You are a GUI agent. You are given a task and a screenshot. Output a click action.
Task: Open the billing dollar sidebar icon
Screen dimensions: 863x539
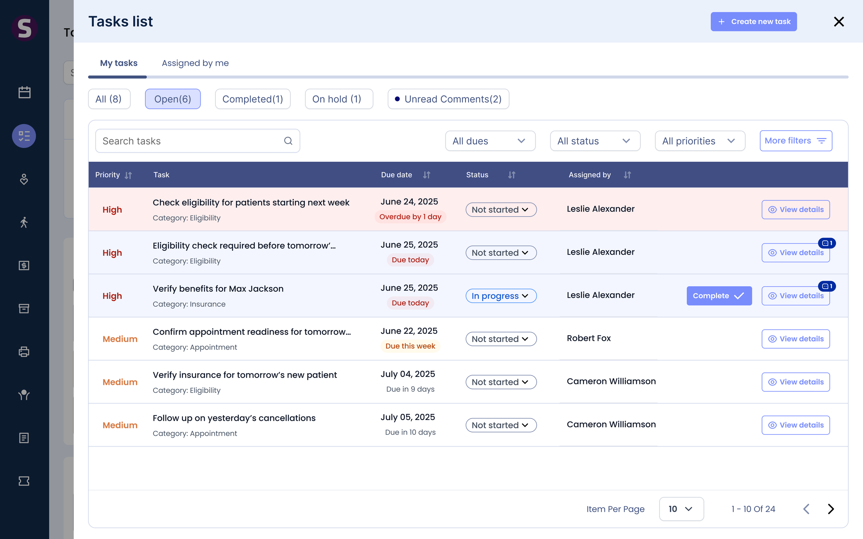tap(24, 265)
